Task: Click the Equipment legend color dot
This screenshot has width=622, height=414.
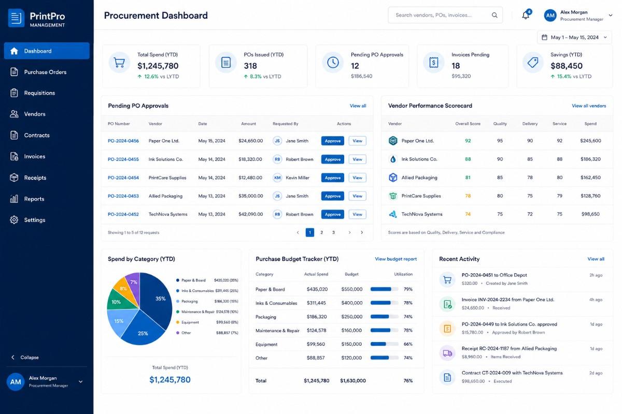Action: (178, 322)
